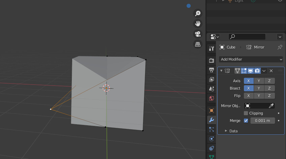Image resolution: width=286 pixels, height=159 pixels.
Task: Toggle modifier On Cage display
Action: coord(237,71)
